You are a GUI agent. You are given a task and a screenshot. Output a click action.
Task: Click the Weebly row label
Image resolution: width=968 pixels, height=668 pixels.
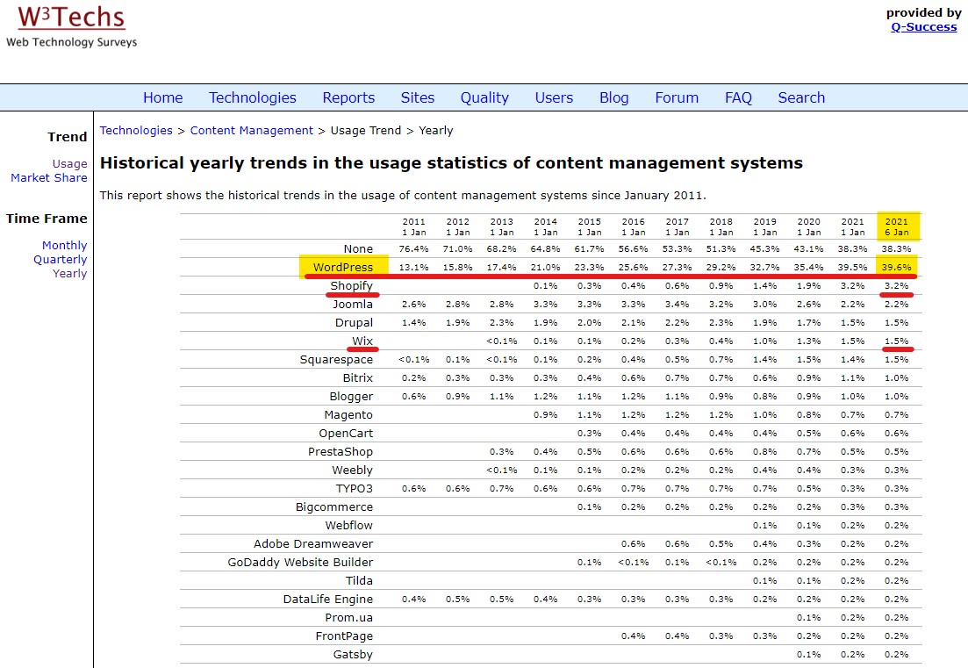click(353, 470)
